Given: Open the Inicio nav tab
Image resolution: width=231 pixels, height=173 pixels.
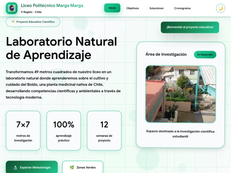Looking at the screenshot, I should [112, 8].
